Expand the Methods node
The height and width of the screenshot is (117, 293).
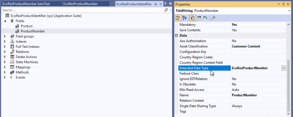click(5, 72)
